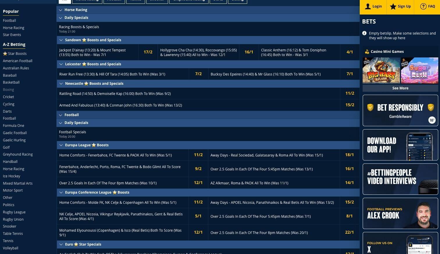Click See More under casino games
Screen dimensions: 440x254
click(400, 88)
